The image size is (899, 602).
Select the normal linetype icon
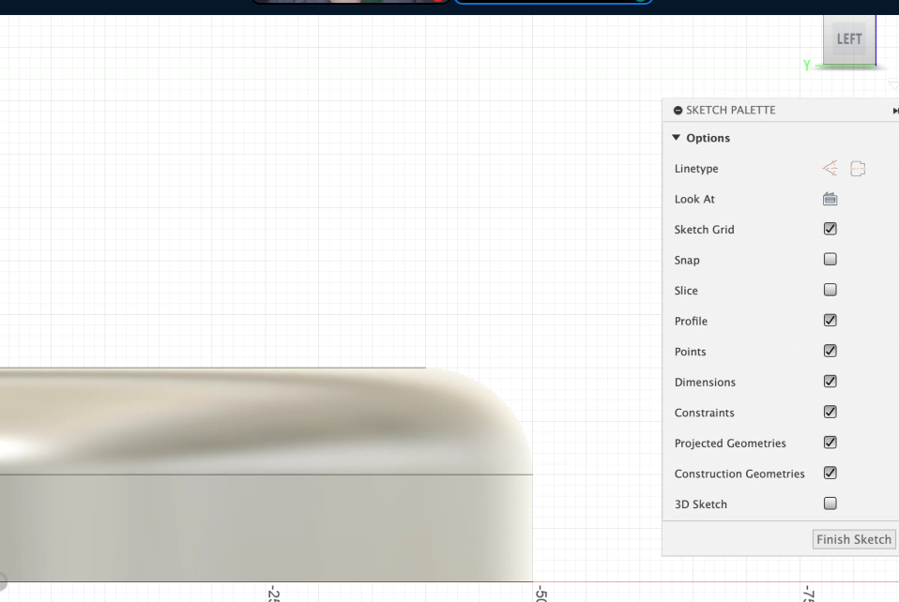(x=830, y=169)
